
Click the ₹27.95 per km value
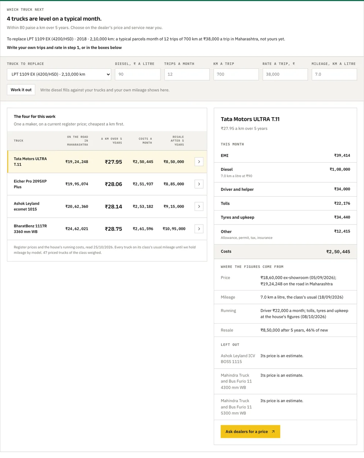coord(113,162)
